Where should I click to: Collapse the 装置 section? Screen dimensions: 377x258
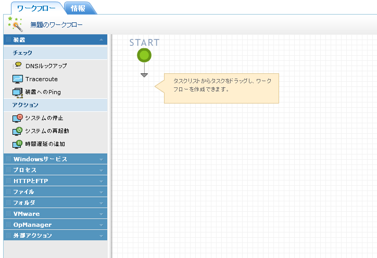[101, 40]
